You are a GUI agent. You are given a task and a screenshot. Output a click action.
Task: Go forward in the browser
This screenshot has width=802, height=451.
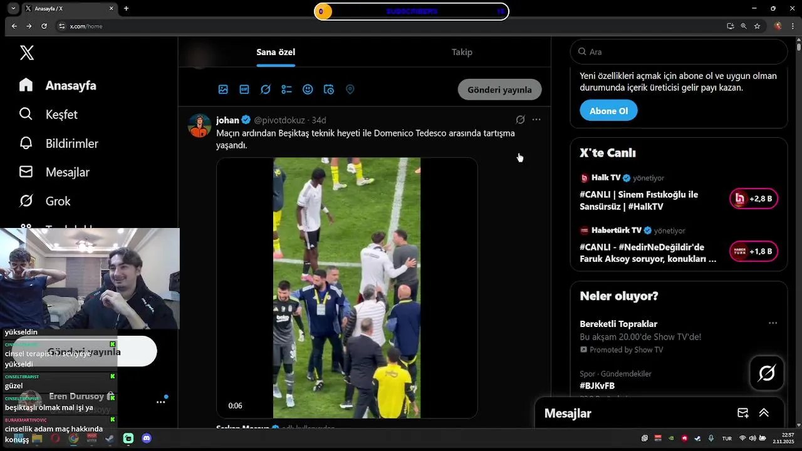pos(29,26)
